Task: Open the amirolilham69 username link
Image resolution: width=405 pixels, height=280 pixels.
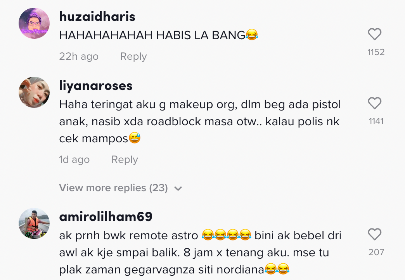Action: [x=106, y=216]
